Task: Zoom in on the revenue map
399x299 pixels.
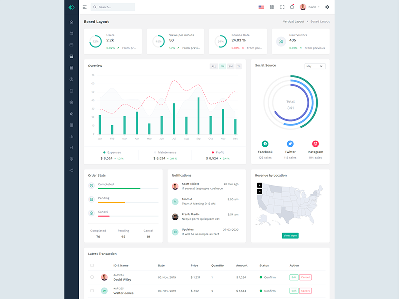Action: tap(259, 185)
